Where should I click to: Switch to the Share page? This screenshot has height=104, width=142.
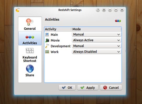30,71
